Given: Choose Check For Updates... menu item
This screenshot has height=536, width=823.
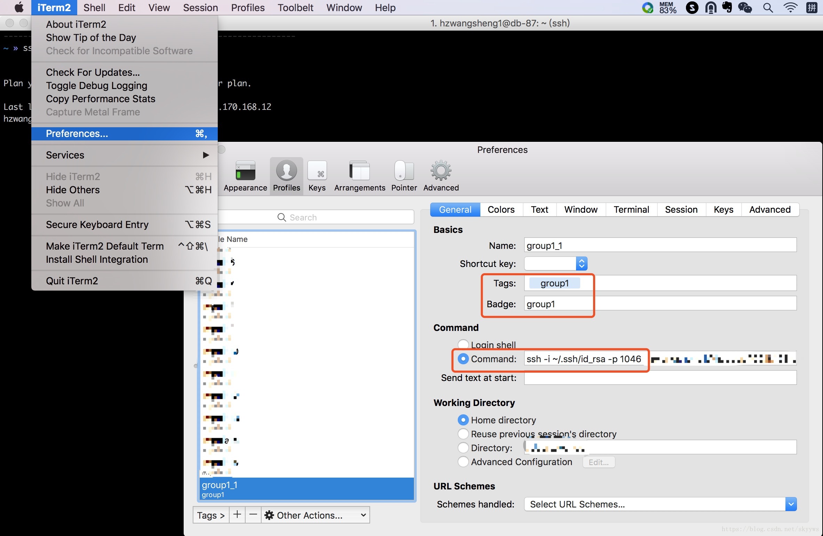Looking at the screenshot, I should (124, 72).
